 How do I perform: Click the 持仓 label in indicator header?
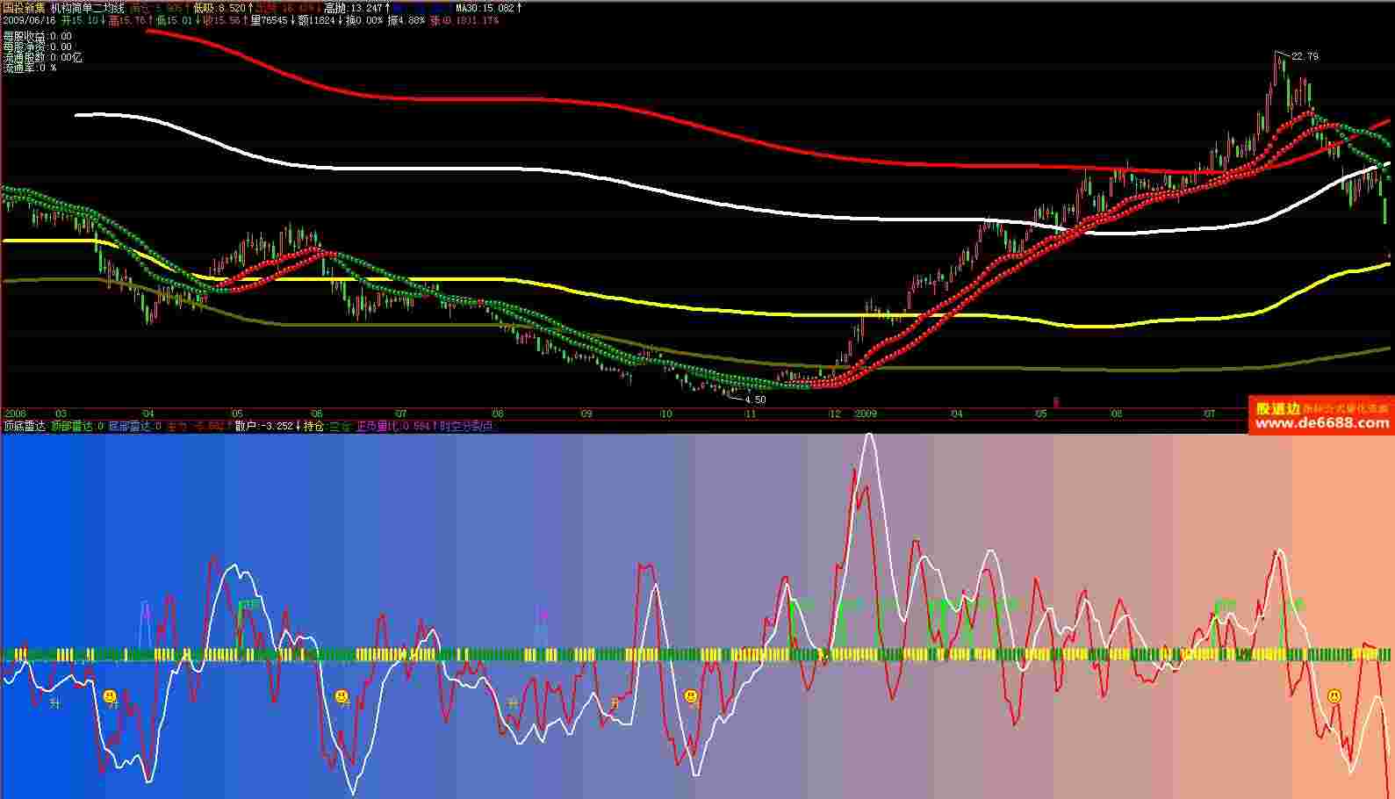point(313,426)
